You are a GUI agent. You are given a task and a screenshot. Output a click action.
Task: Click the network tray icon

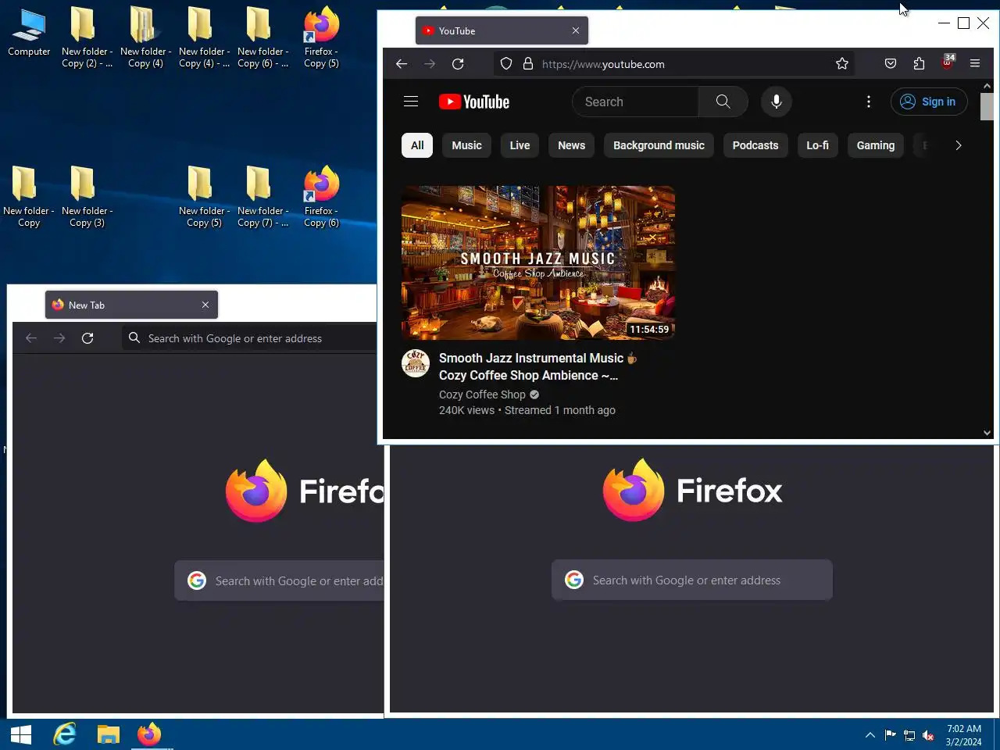[x=909, y=735]
